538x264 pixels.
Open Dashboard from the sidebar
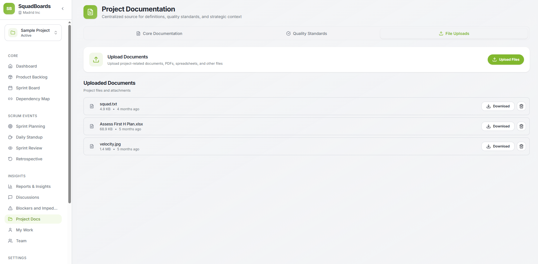pyautogui.click(x=33, y=66)
